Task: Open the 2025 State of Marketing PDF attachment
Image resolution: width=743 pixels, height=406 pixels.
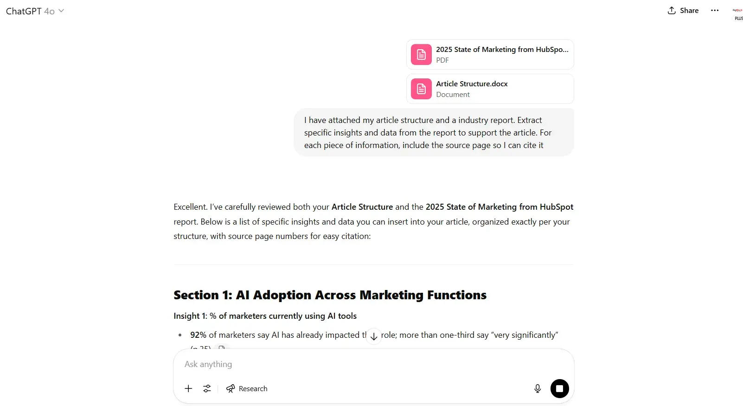Action: click(x=490, y=54)
